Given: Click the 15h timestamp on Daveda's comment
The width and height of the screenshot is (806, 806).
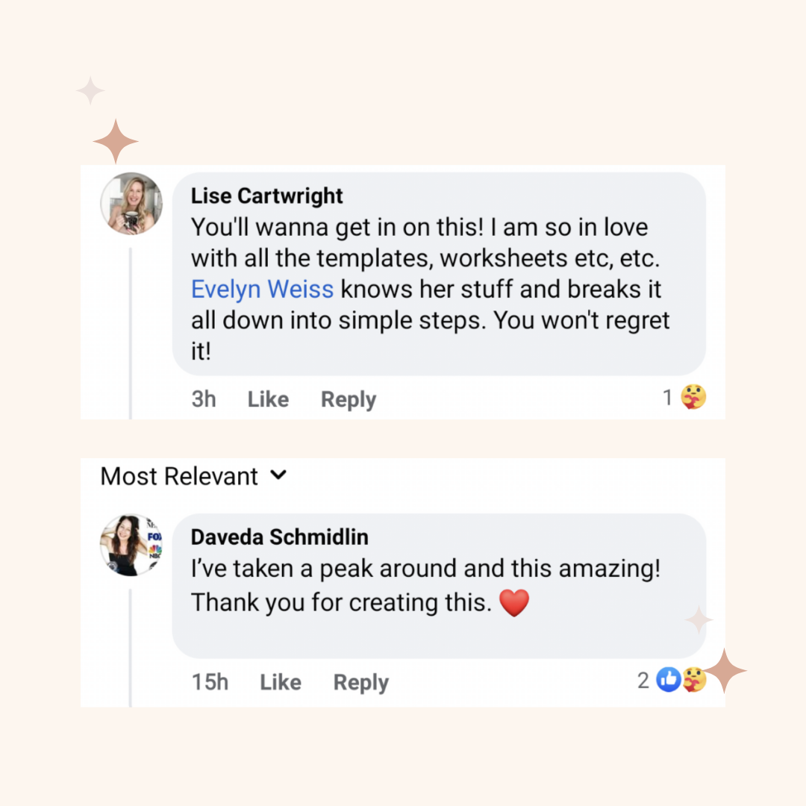Looking at the screenshot, I should (x=210, y=682).
